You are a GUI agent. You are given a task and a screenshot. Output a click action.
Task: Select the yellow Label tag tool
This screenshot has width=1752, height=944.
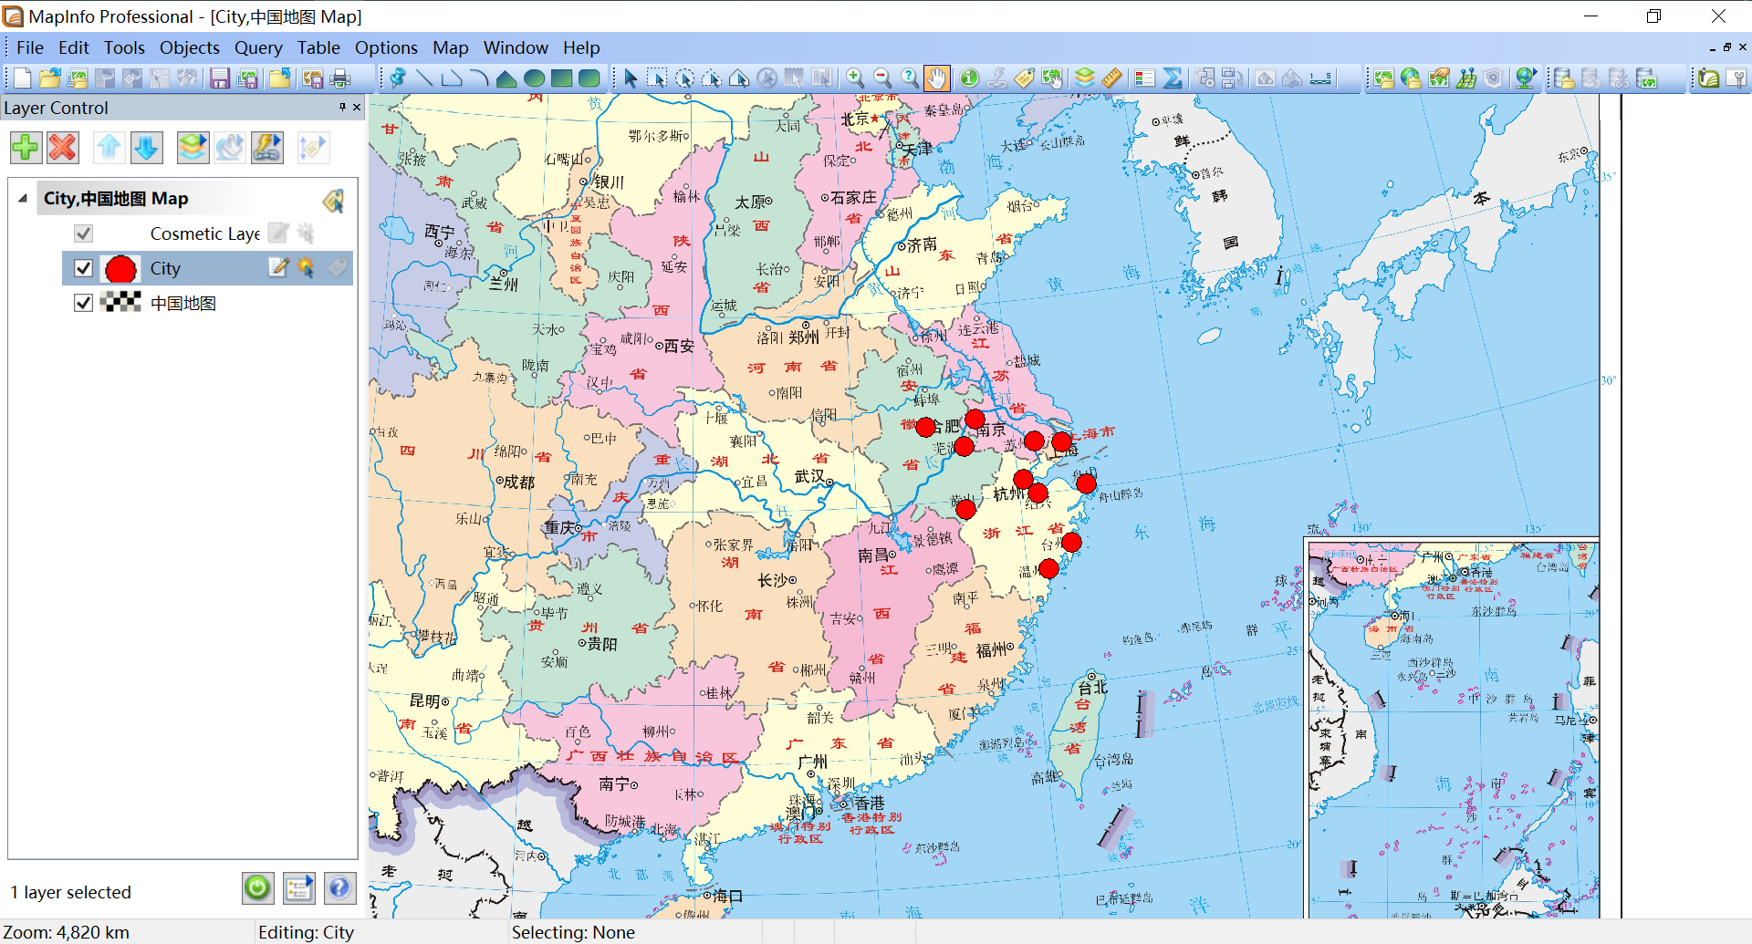(x=1024, y=78)
